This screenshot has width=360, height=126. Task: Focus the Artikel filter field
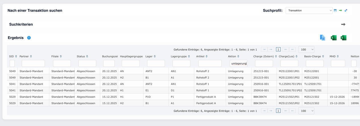(210, 63)
